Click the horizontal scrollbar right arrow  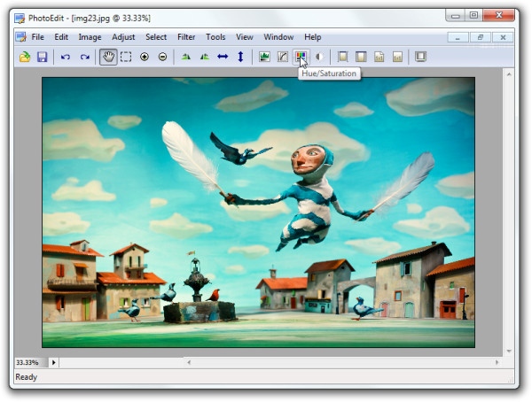coord(497,362)
